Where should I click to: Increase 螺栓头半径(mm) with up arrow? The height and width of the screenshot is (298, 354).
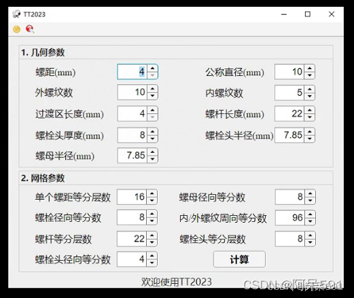pos(310,132)
